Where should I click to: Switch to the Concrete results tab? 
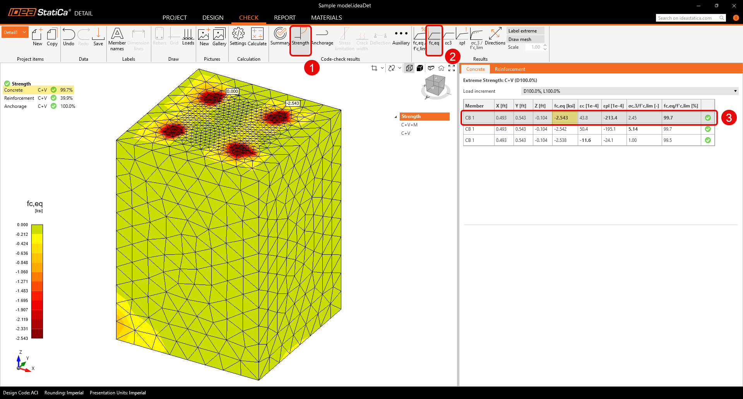pyautogui.click(x=475, y=69)
